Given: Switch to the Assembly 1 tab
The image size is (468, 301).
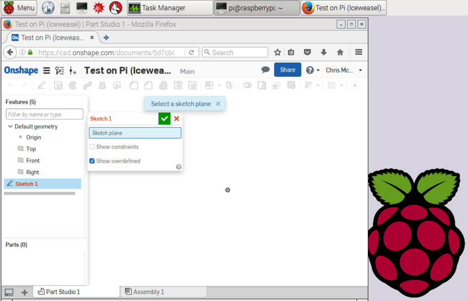Looking at the screenshot, I should tap(163, 292).
